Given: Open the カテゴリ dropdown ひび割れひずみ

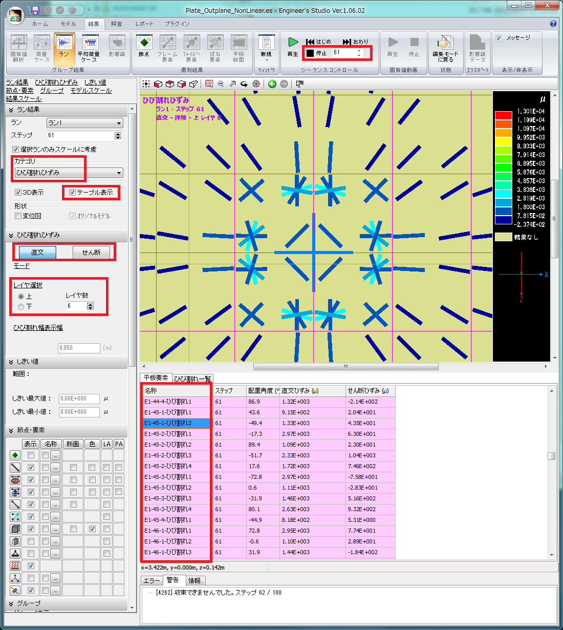Looking at the screenshot, I should coord(69,173).
